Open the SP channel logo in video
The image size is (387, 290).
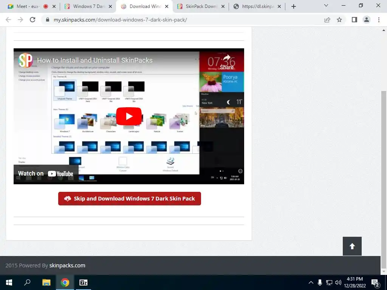25,60
